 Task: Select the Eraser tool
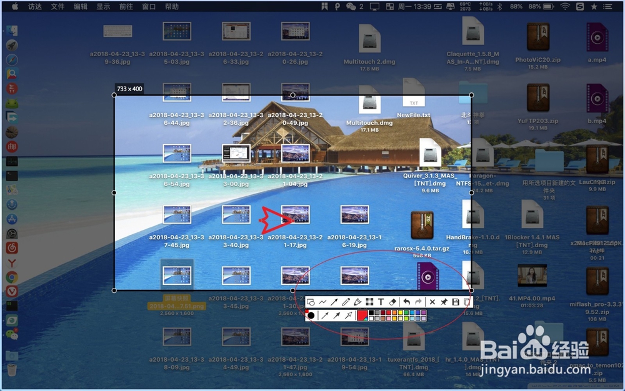pos(393,302)
